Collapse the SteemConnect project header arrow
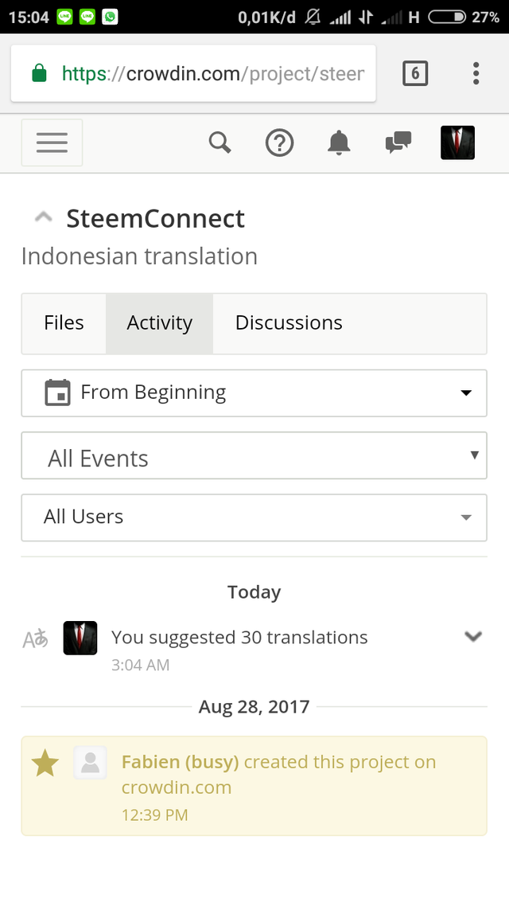 click(45, 217)
